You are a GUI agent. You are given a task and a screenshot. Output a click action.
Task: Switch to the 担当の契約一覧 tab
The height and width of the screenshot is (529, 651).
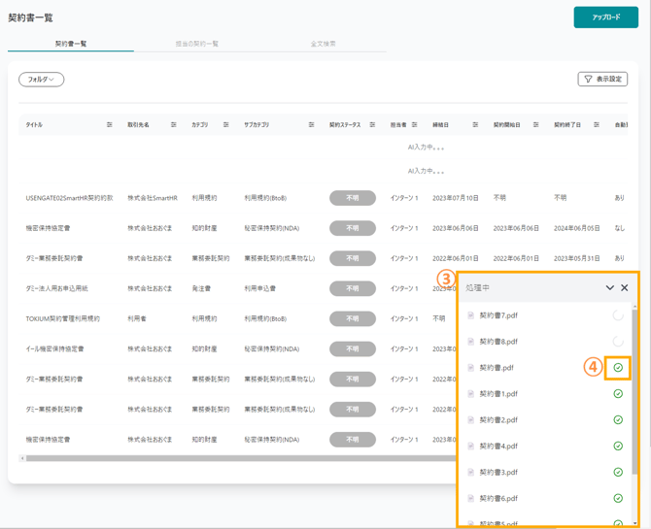click(x=196, y=44)
